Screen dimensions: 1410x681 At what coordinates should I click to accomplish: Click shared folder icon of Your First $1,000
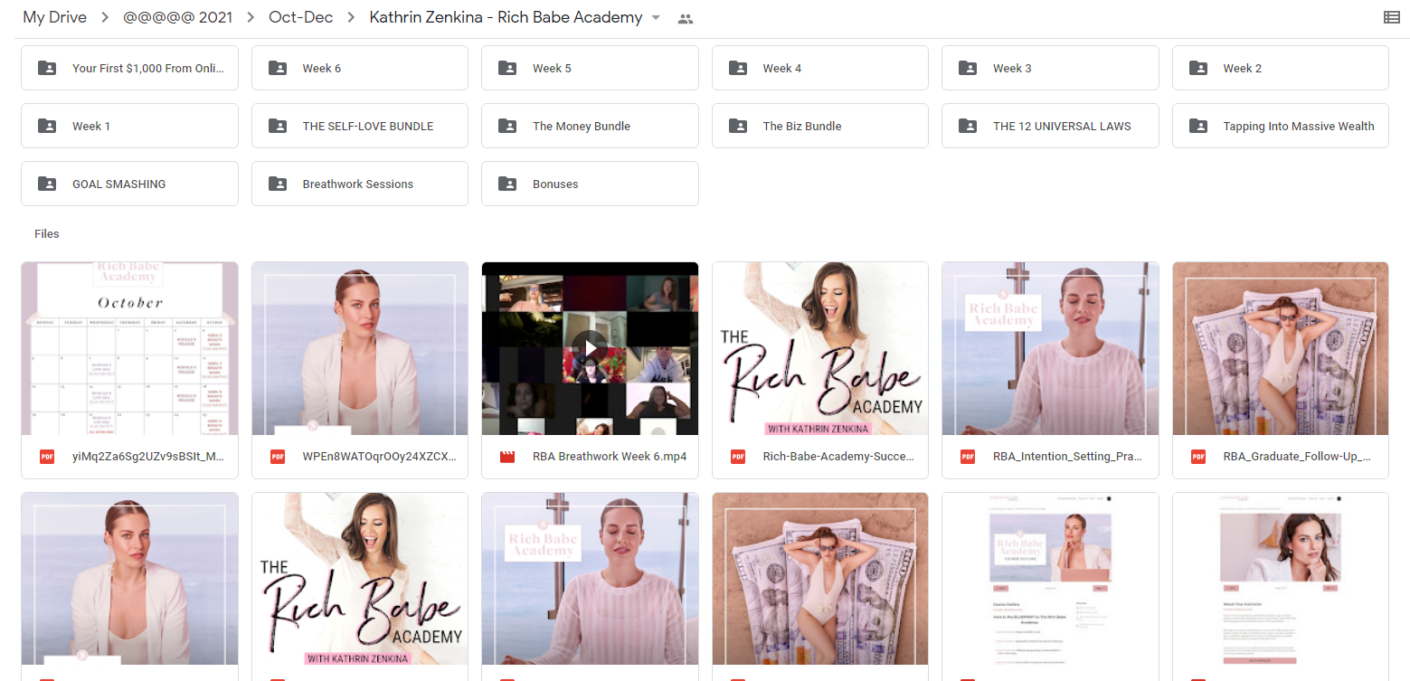(47, 68)
